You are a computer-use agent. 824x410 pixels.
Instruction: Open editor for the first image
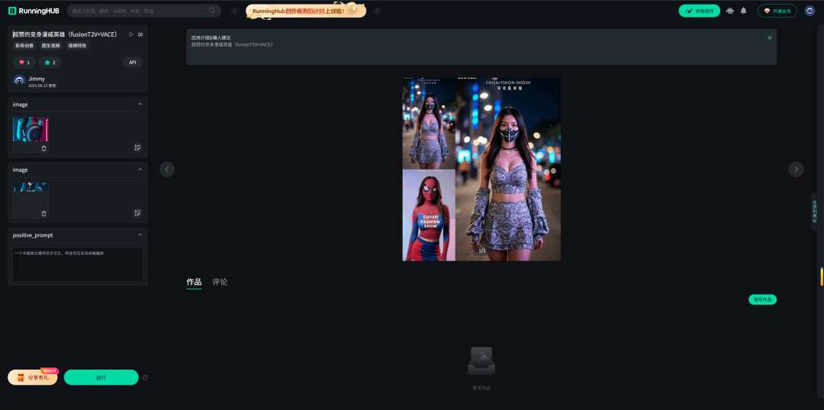coord(137,147)
